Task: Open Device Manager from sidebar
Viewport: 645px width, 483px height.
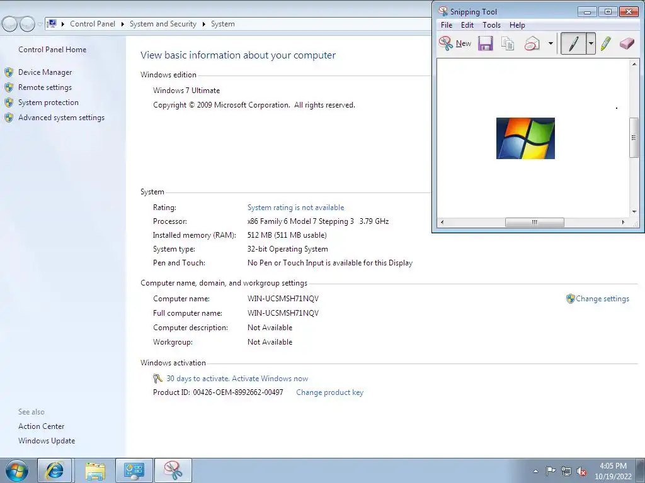Action: coord(45,72)
